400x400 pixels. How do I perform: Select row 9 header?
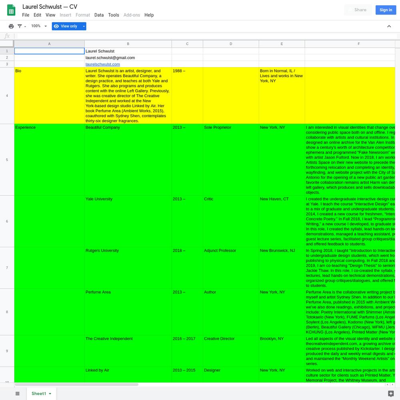point(7,351)
